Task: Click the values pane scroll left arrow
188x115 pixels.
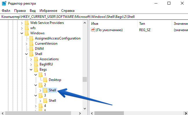Action: point(92,113)
